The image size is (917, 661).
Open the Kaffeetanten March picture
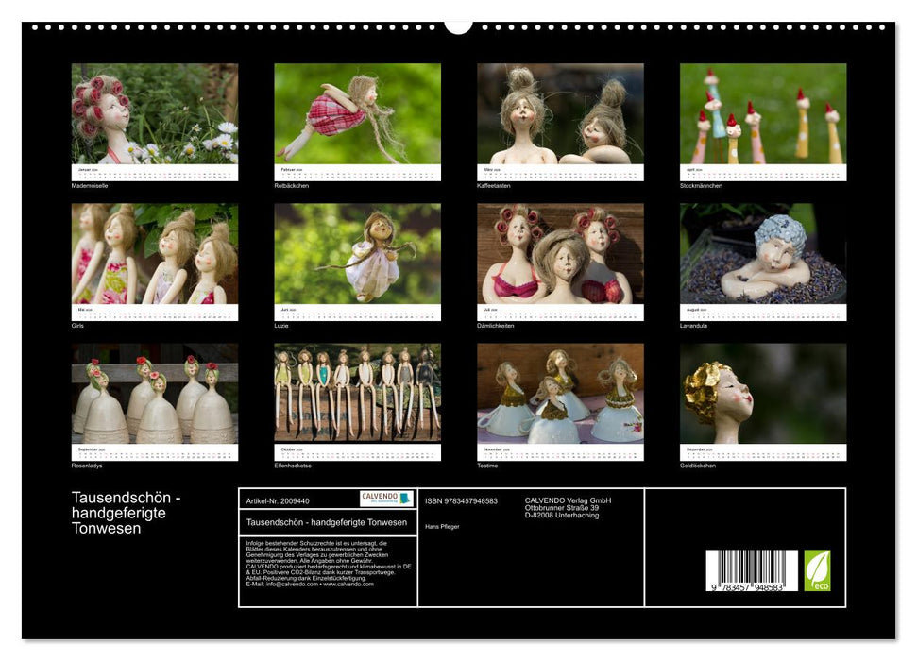(560, 114)
